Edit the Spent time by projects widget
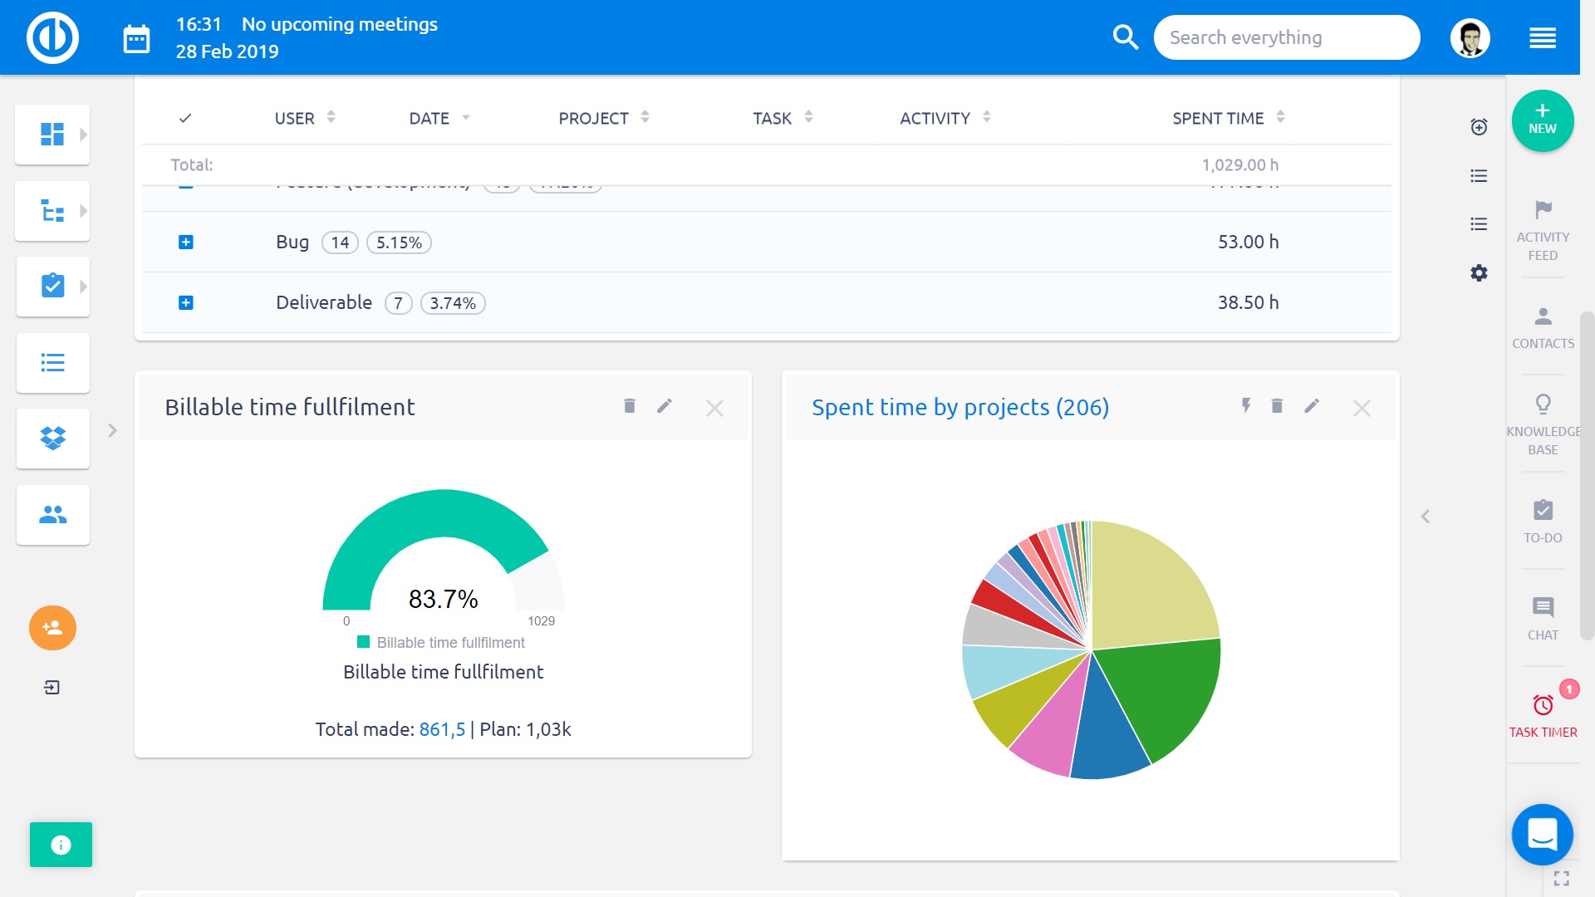The height and width of the screenshot is (897, 1595). point(1312,406)
